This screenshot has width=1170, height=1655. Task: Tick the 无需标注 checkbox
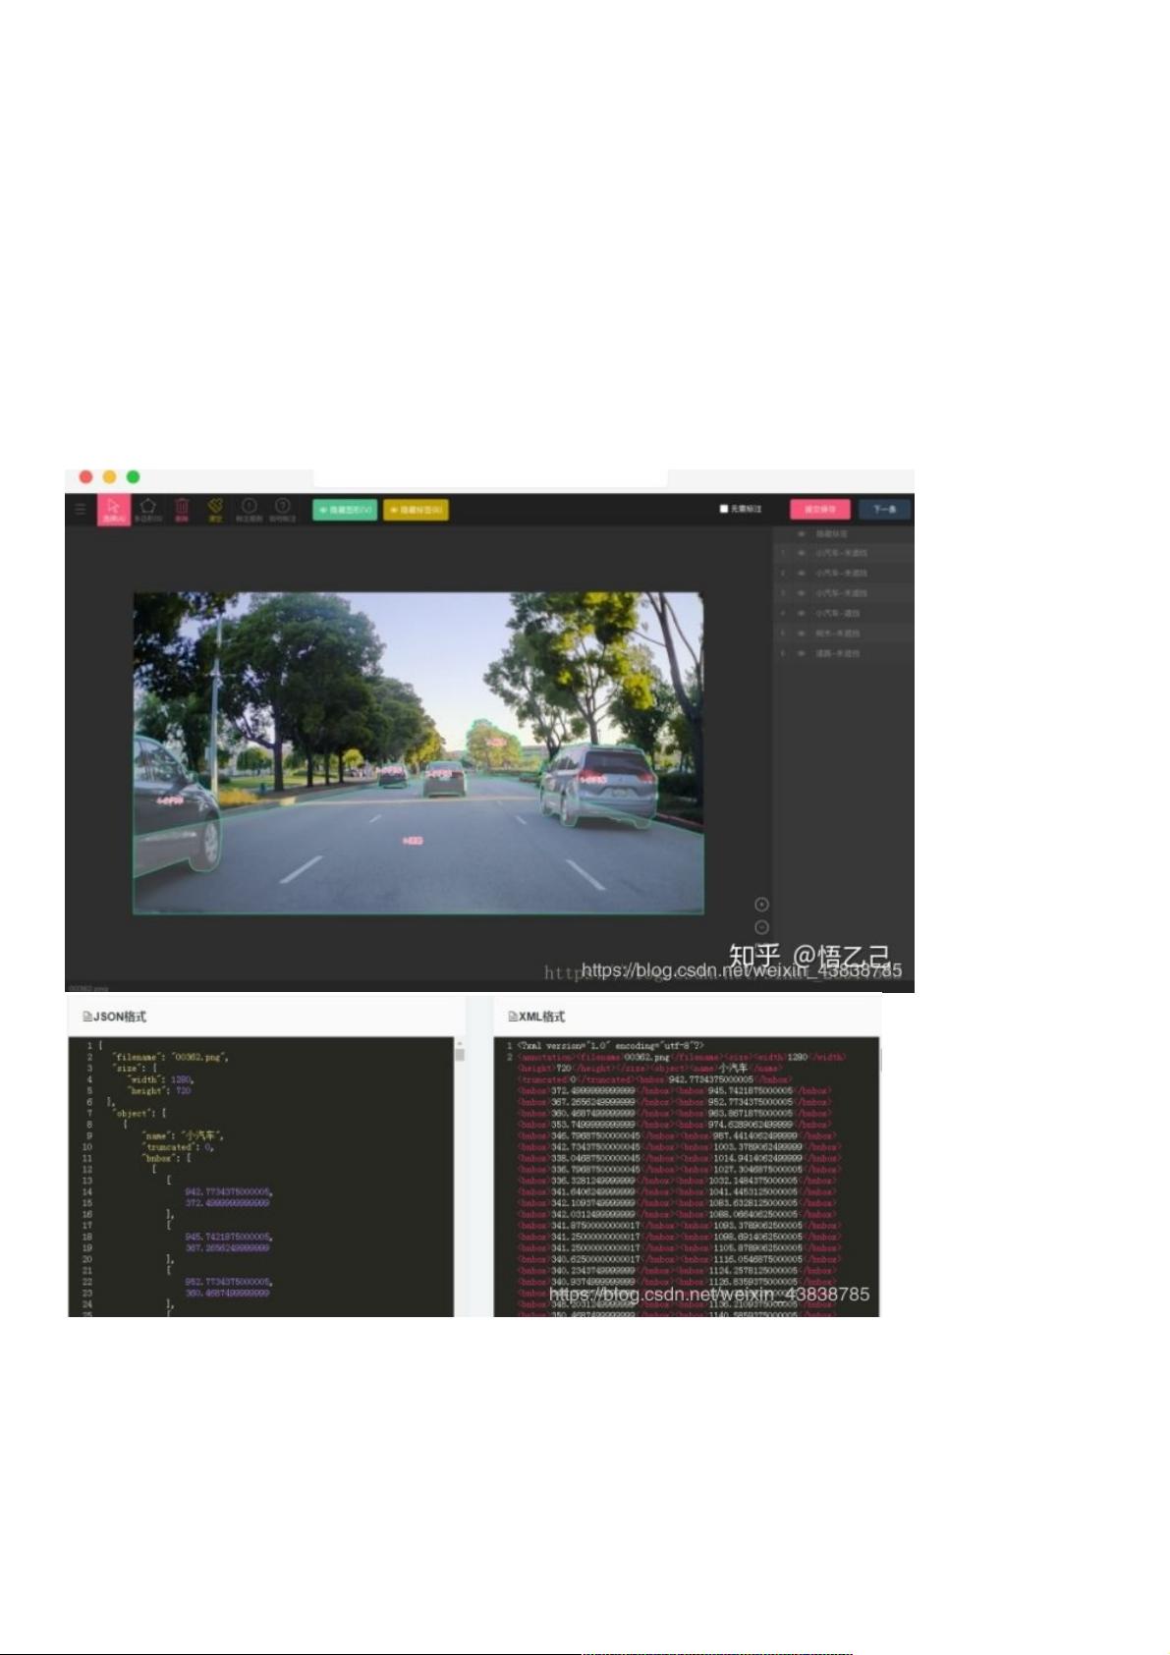point(724,509)
